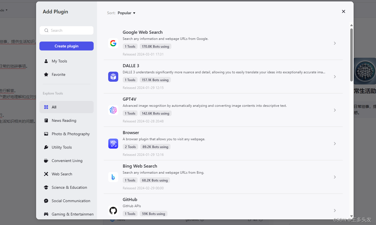This screenshot has height=225, width=376.
Task: Click the 157.1K Bots using tag
Action: pyautogui.click(x=155, y=80)
